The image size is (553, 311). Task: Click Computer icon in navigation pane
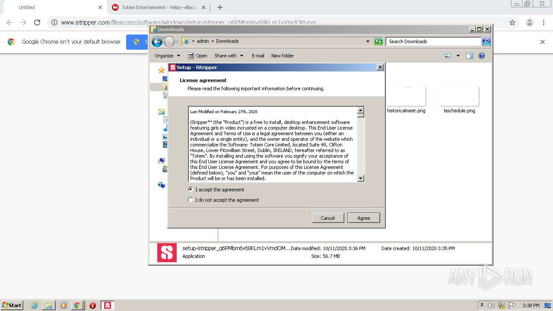pos(162,161)
